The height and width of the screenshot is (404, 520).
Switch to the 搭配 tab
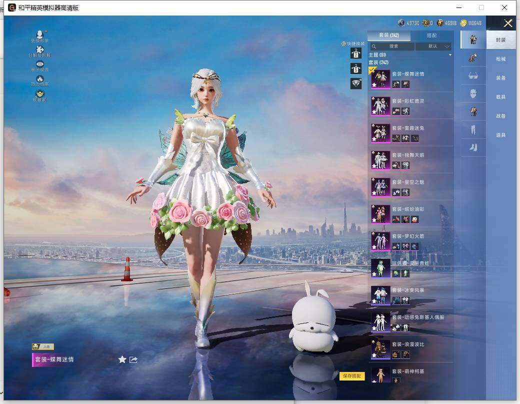pyautogui.click(x=431, y=36)
